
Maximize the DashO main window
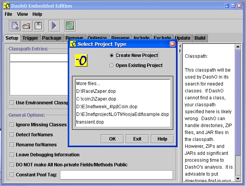233,6
